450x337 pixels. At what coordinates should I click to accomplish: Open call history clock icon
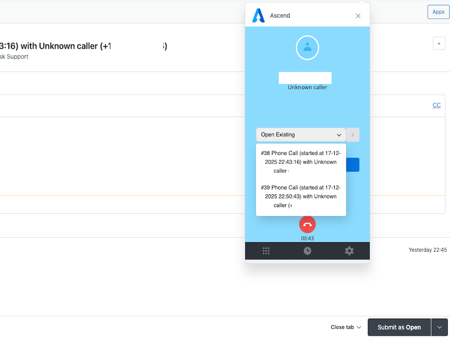pos(308,251)
